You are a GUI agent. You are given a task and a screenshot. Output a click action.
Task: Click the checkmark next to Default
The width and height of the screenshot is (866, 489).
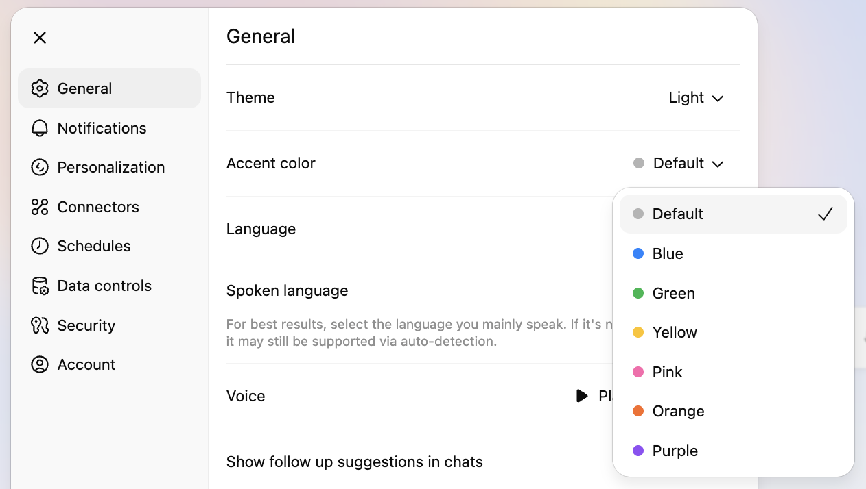click(x=825, y=214)
